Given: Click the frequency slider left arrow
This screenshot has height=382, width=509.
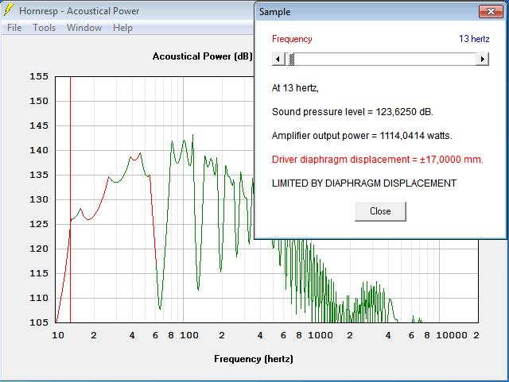Looking at the screenshot, I should coord(278,59).
